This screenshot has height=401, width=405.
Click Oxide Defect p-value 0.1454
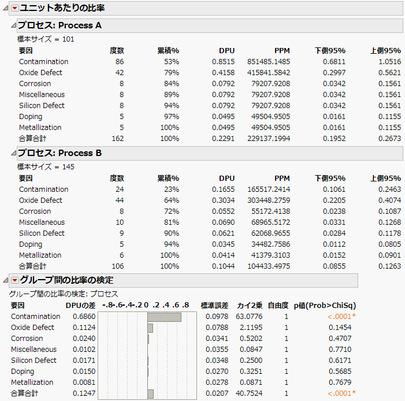340,328
